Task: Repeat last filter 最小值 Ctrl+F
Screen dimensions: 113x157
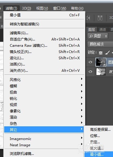Action: 45,15
